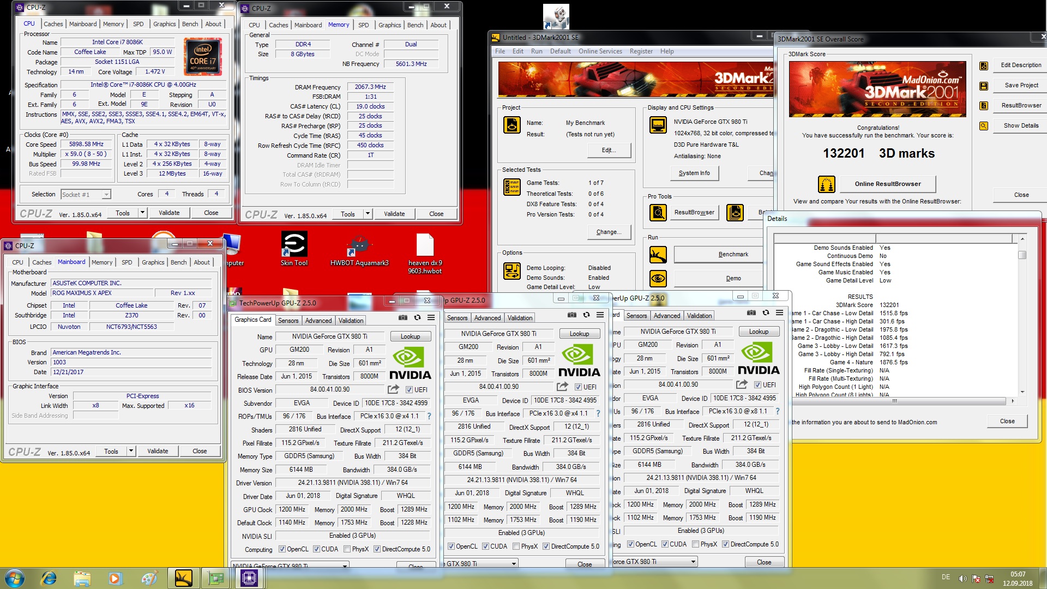The width and height of the screenshot is (1047, 589).
Task: Click Change... button under Selected Tests
Action: coord(609,232)
